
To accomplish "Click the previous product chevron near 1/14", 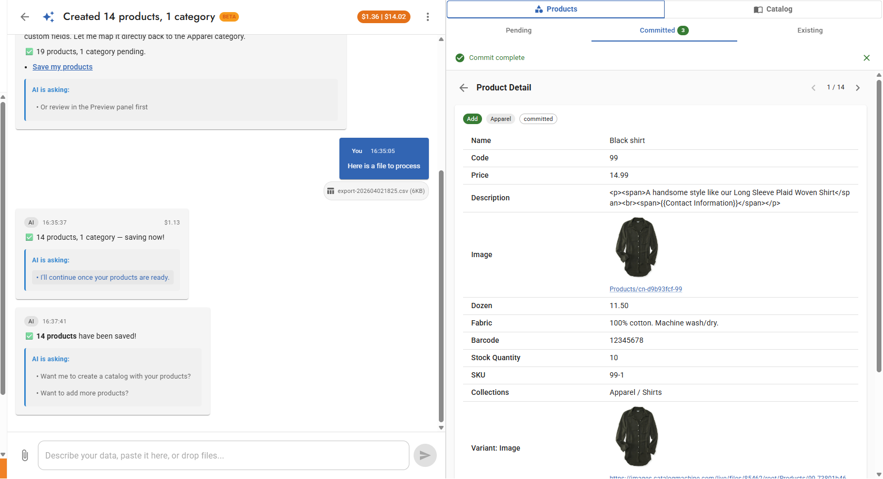I will (x=814, y=87).
